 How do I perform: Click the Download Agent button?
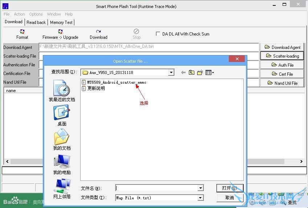282,47
